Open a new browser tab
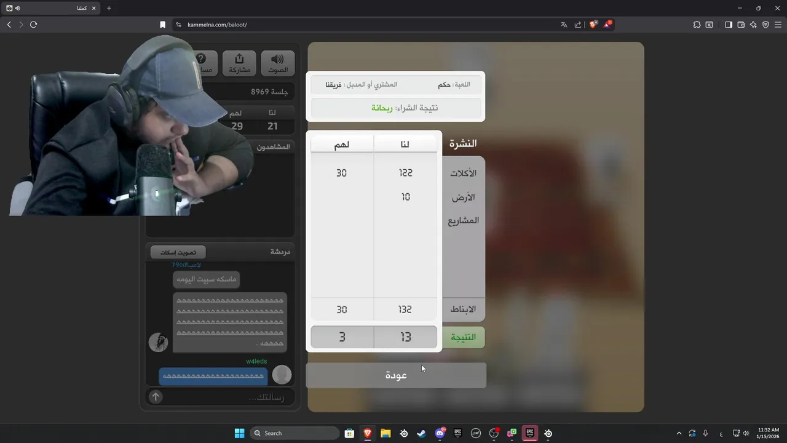Image resolution: width=787 pixels, height=443 pixels. coord(109,8)
